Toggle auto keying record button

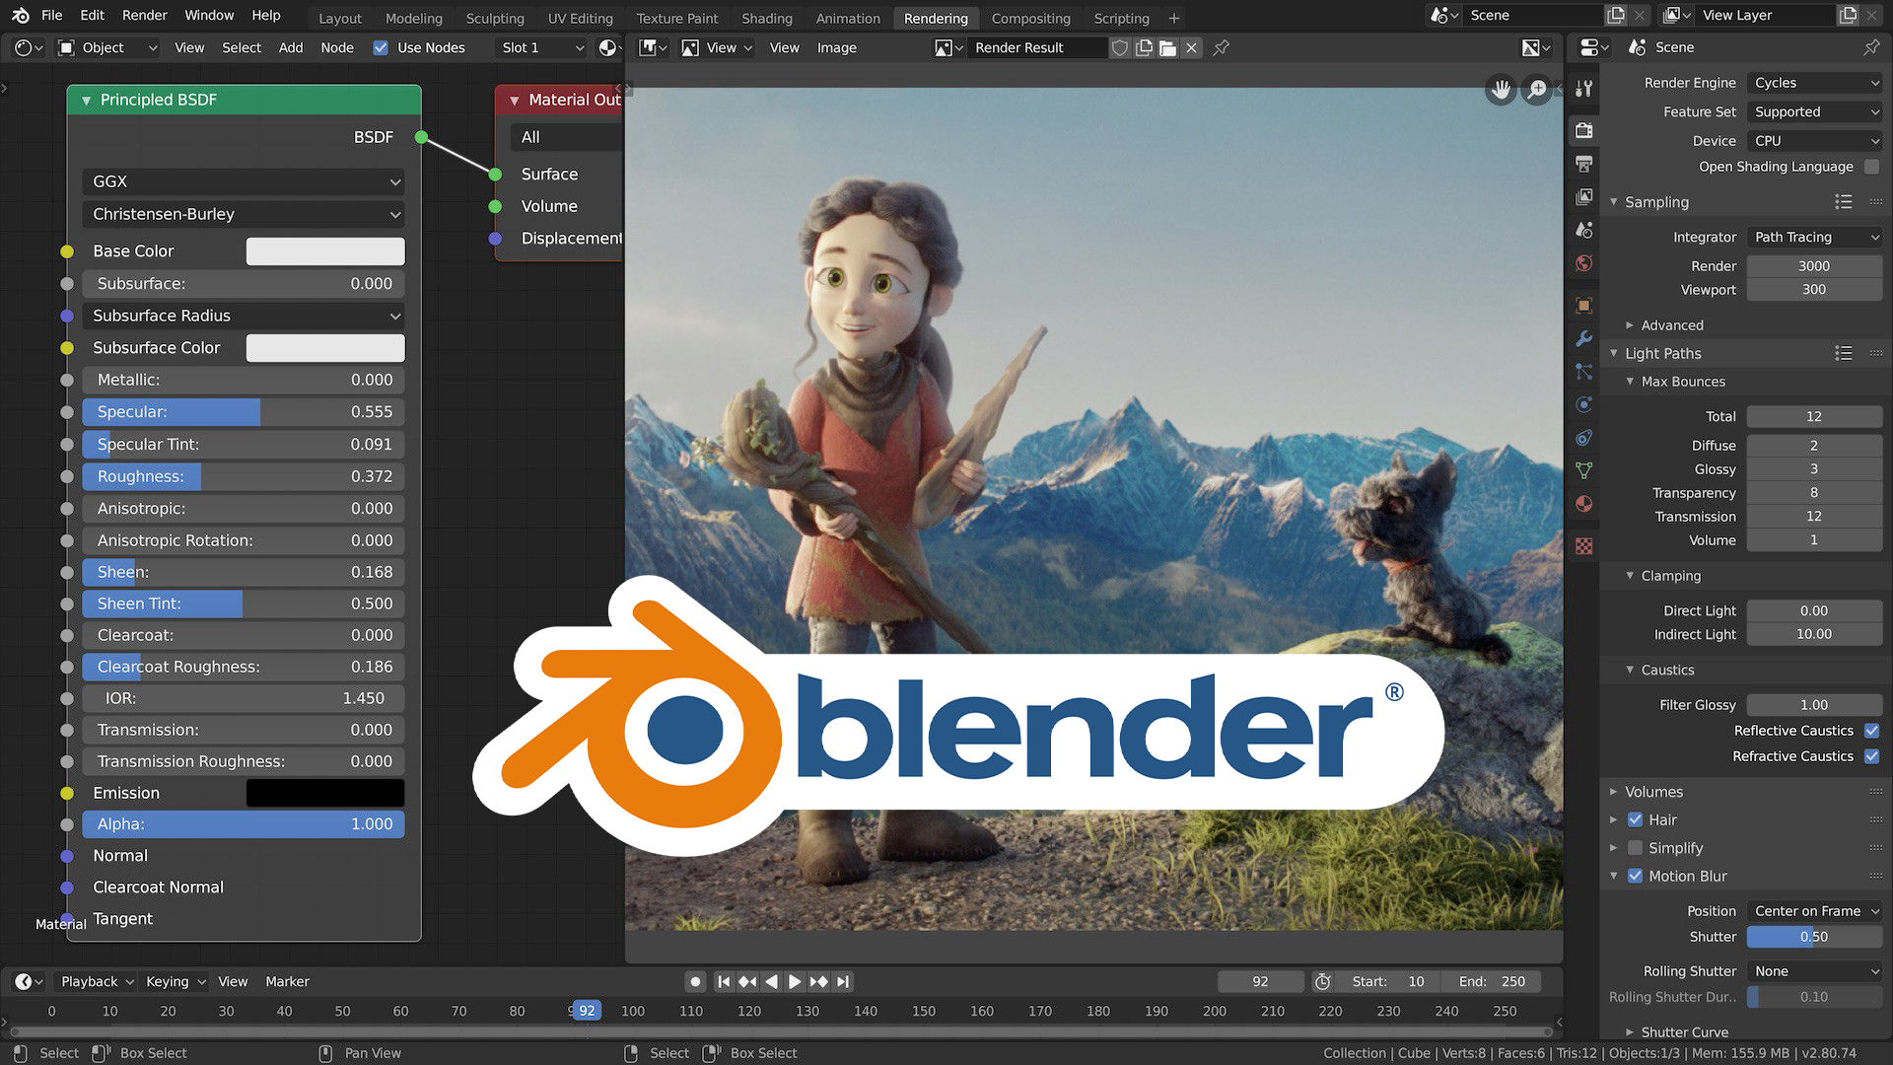click(x=695, y=981)
